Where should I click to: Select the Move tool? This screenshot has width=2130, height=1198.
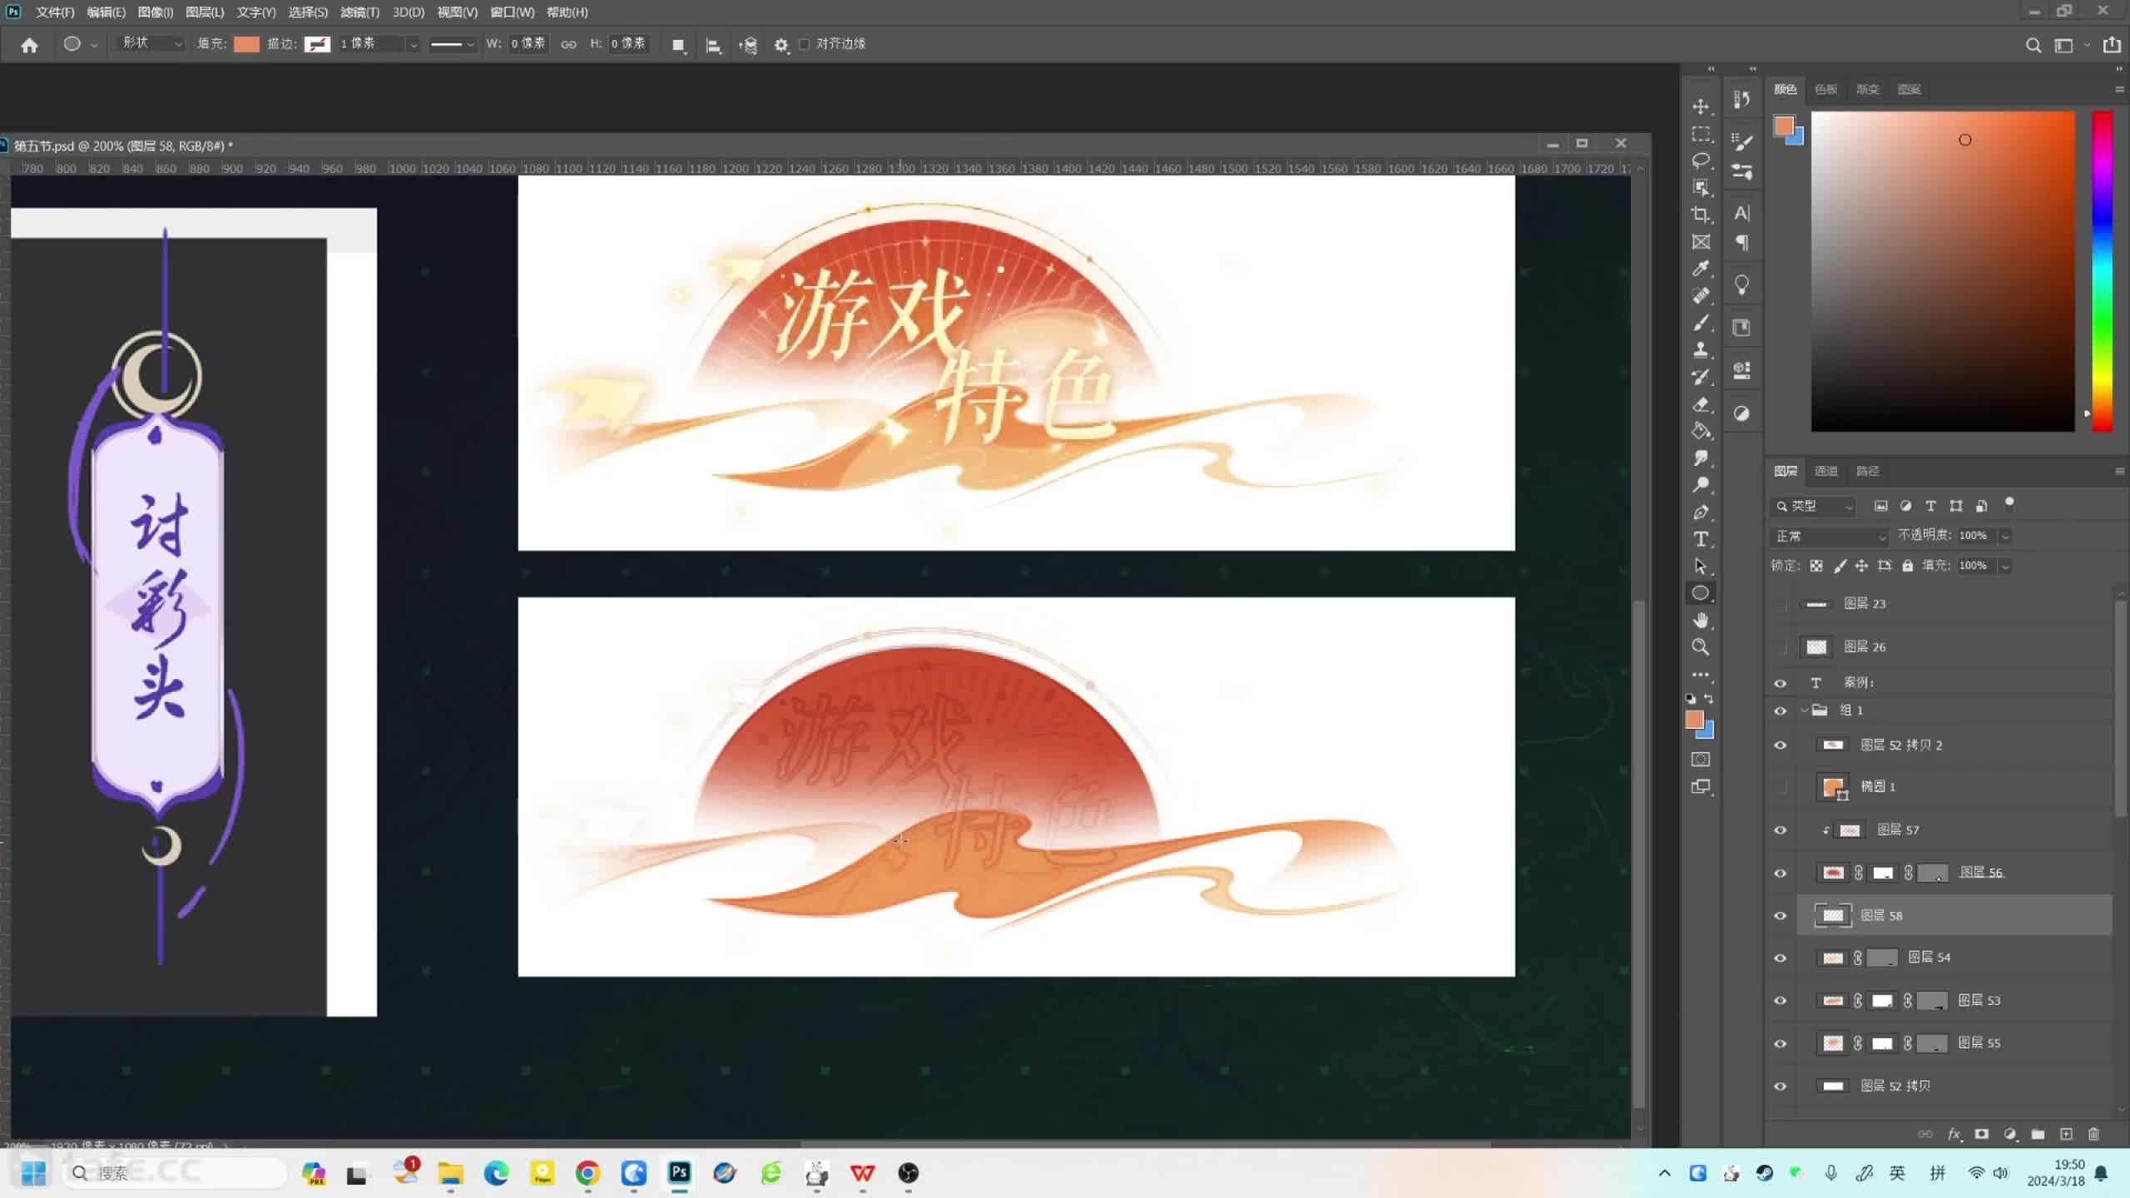tap(1701, 107)
